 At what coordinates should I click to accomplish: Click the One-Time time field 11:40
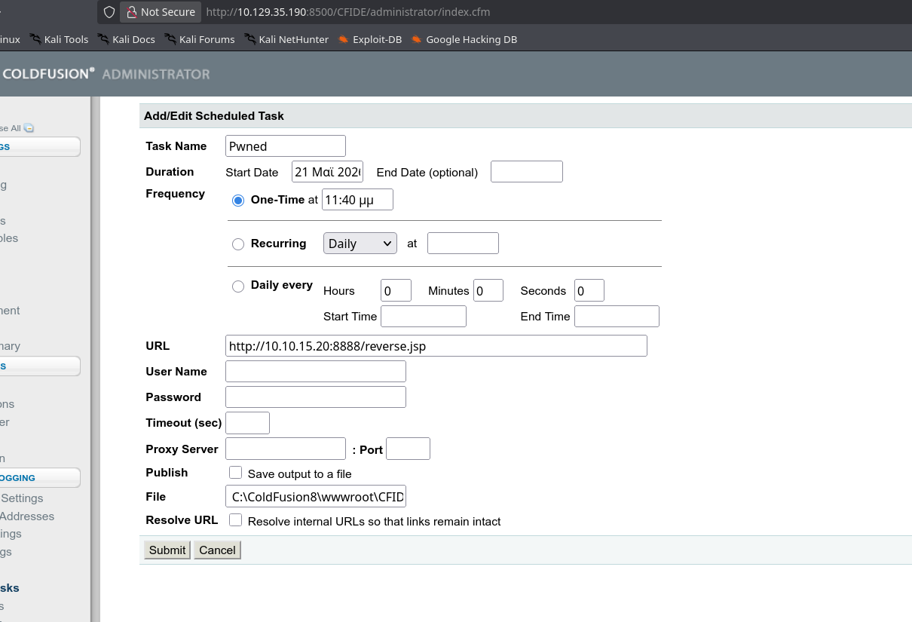[x=357, y=200]
